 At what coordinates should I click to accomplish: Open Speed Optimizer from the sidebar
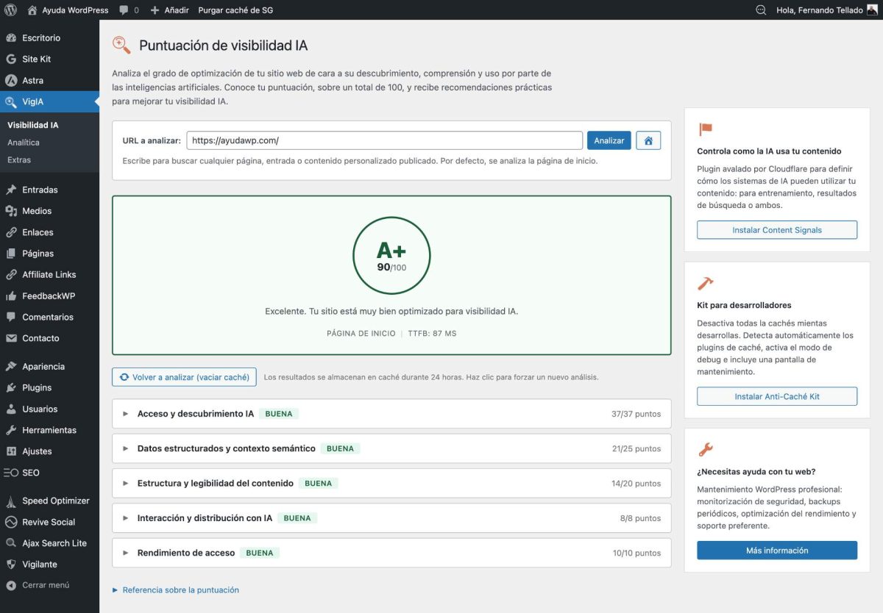click(12, 501)
